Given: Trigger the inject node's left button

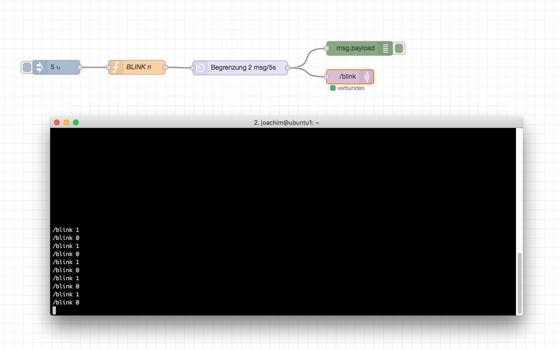Looking at the screenshot, I should coord(27,67).
